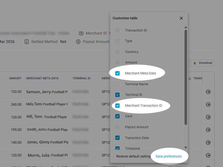This screenshot has width=223, height=167.
Task: Toggle the Merchant Transaction ID checkbox
Action: coord(117,106)
